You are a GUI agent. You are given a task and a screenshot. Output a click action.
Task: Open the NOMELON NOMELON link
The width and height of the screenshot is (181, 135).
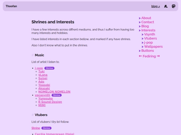click(54, 92)
